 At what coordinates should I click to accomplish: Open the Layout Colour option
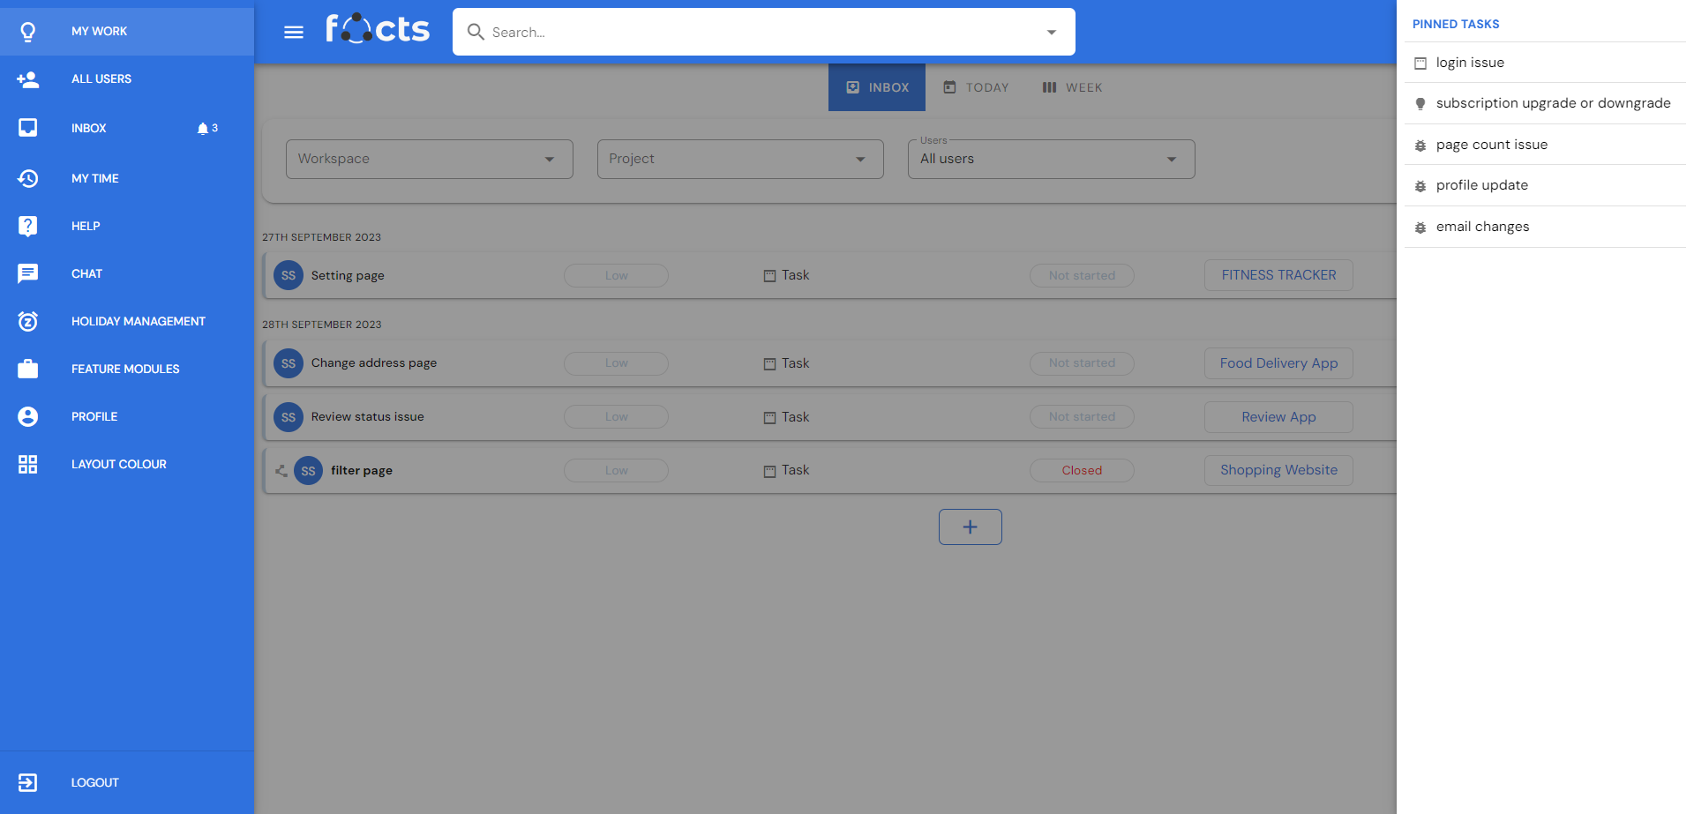point(118,464)
